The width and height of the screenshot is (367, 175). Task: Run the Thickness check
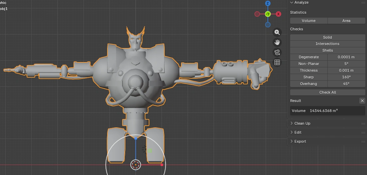(x=309, y=70)
